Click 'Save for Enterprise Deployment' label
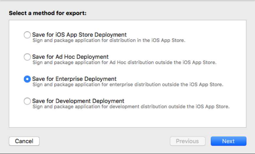Screen dimensions: 255x154 click(x=74, y=79)
